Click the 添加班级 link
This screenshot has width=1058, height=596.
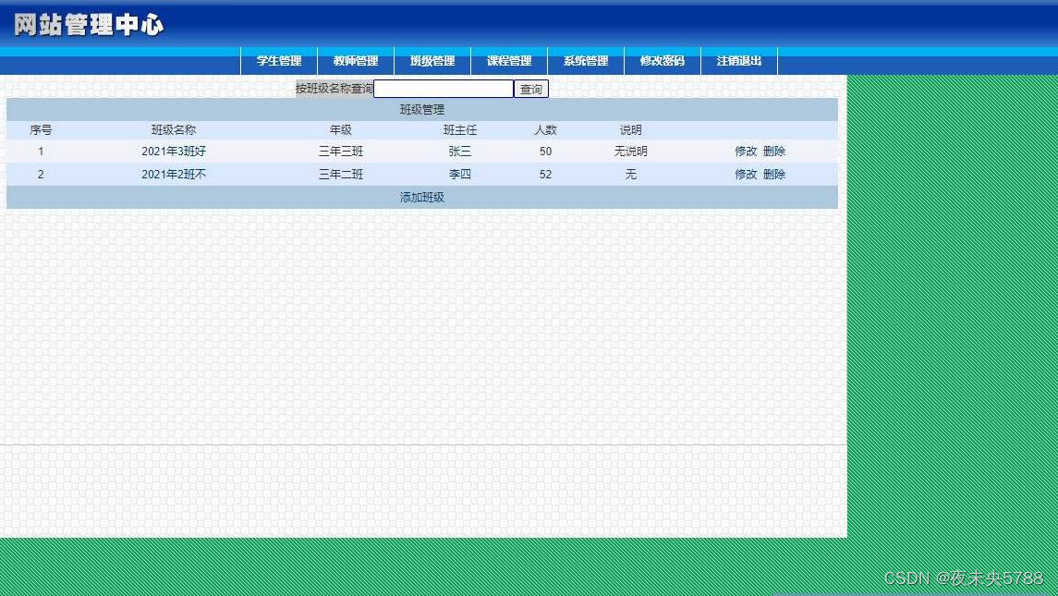pyautogui.click(x=421, y=197)
